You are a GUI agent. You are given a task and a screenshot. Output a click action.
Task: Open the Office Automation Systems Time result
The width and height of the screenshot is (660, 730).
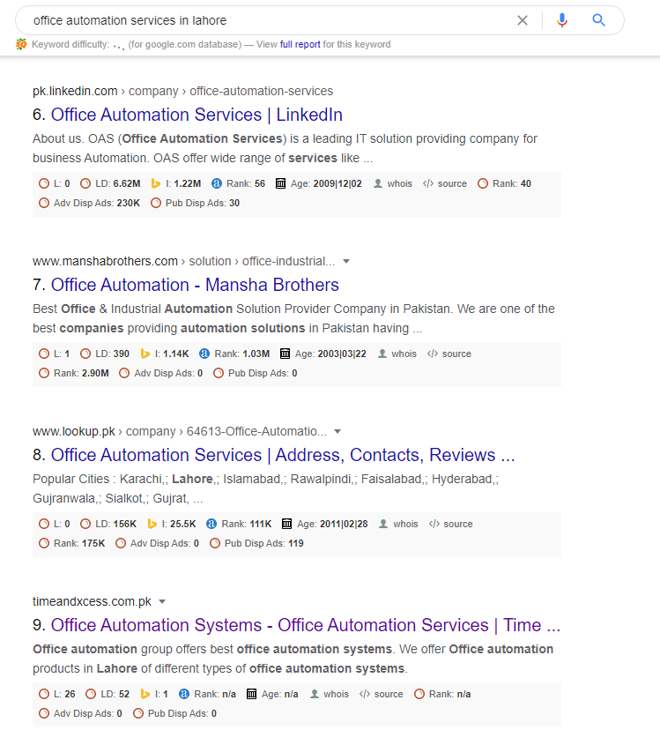(305, 625)
